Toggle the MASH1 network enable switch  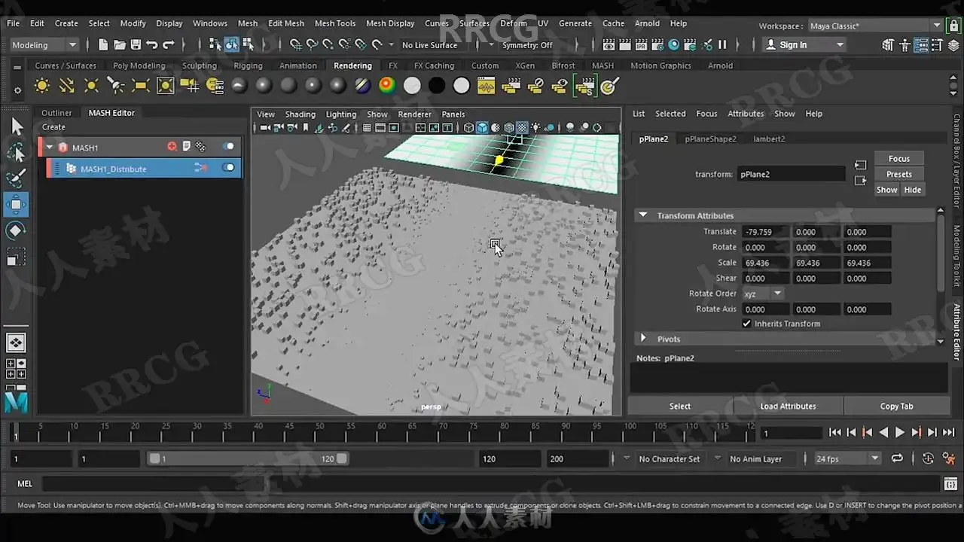click(228, 147)
